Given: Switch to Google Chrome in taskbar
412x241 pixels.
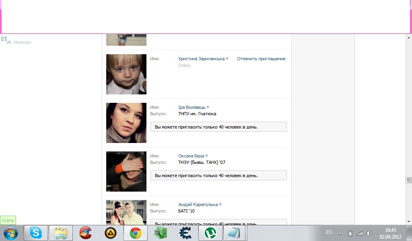Looking at the screenshot, I should (135, 233).
